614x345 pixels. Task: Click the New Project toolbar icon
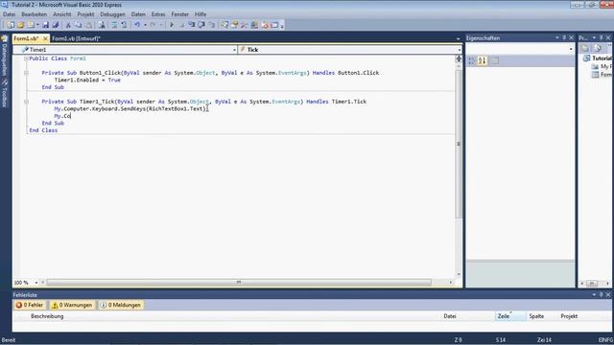coord(11,25)
